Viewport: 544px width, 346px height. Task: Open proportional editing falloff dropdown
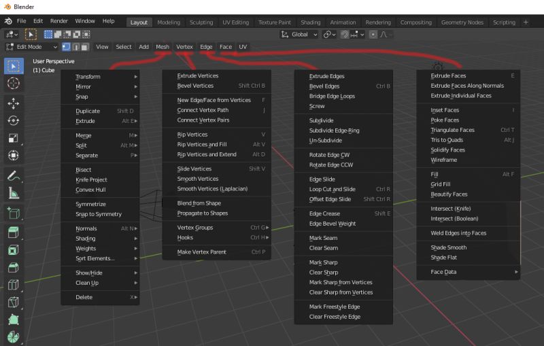(386, 34)
